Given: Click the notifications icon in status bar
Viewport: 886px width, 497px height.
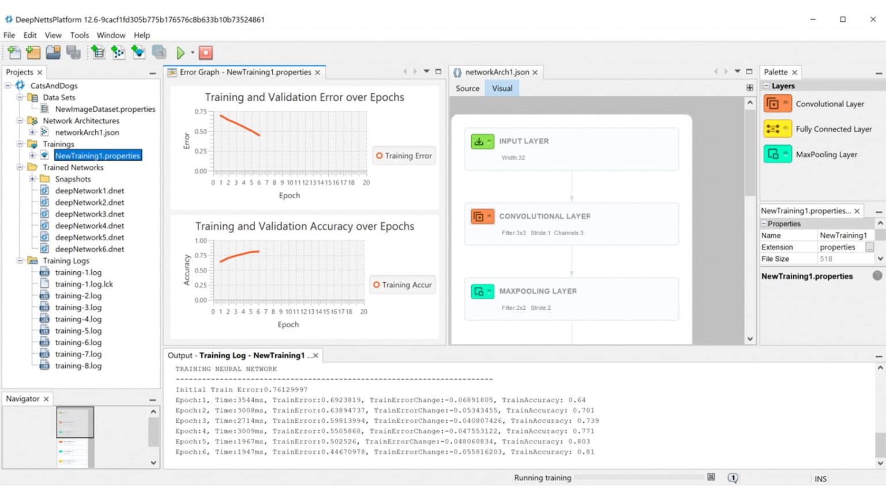Looking at the screenshot, I should pyautogui.click(x=733, y=478).
